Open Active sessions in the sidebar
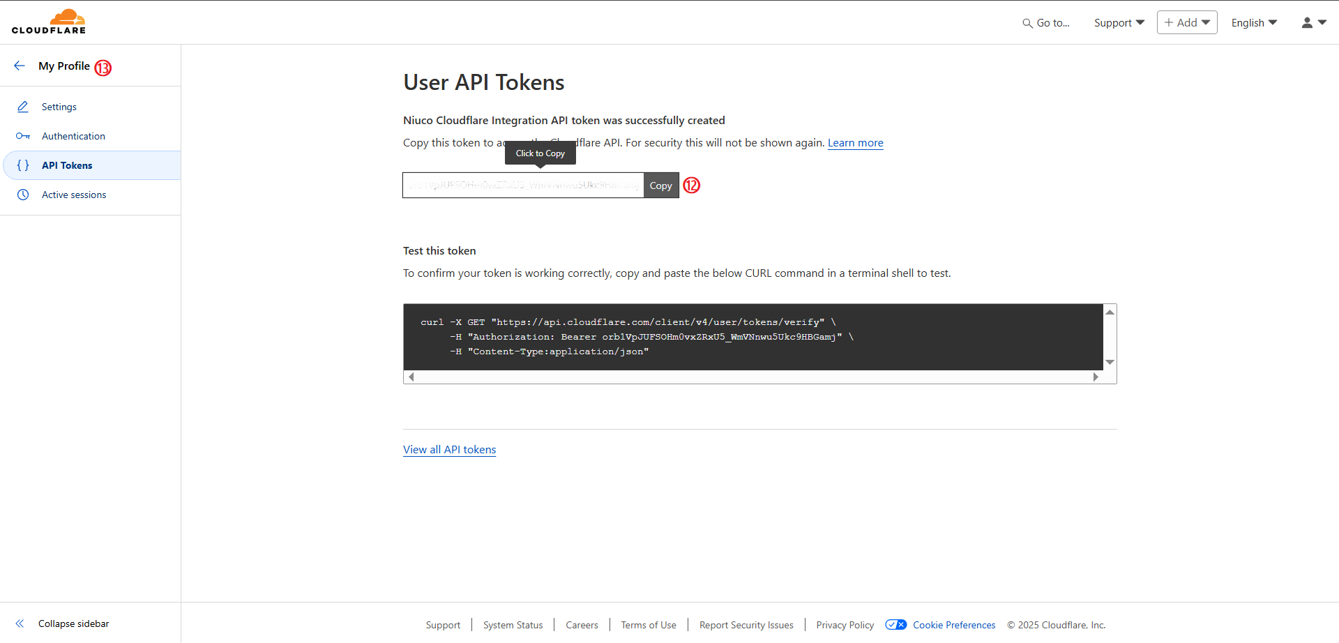This screenshot has width=1339, height=643. 91,195
